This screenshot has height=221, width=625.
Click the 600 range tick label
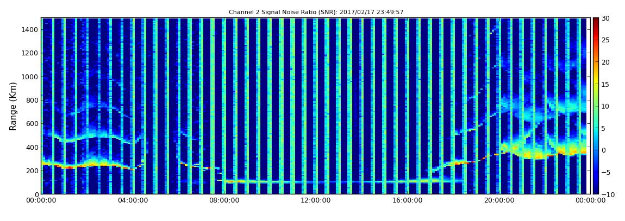[32, 123]
